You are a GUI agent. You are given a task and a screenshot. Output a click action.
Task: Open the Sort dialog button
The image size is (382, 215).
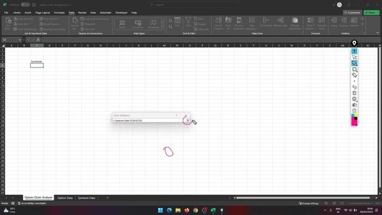coord(177,22)
